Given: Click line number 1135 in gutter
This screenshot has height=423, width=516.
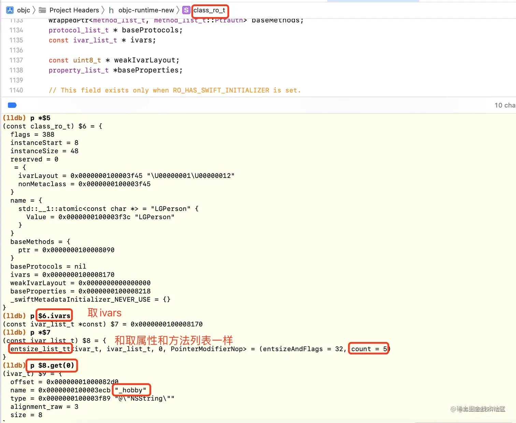Looking at the screenshot, I should click(x=16, y=40).
